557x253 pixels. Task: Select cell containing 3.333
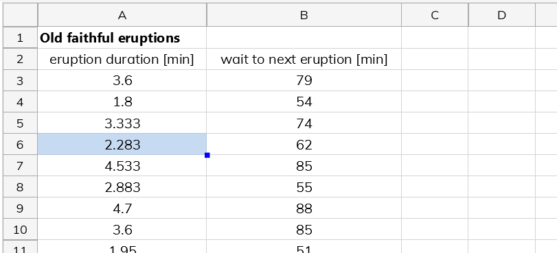coord(122,123)
